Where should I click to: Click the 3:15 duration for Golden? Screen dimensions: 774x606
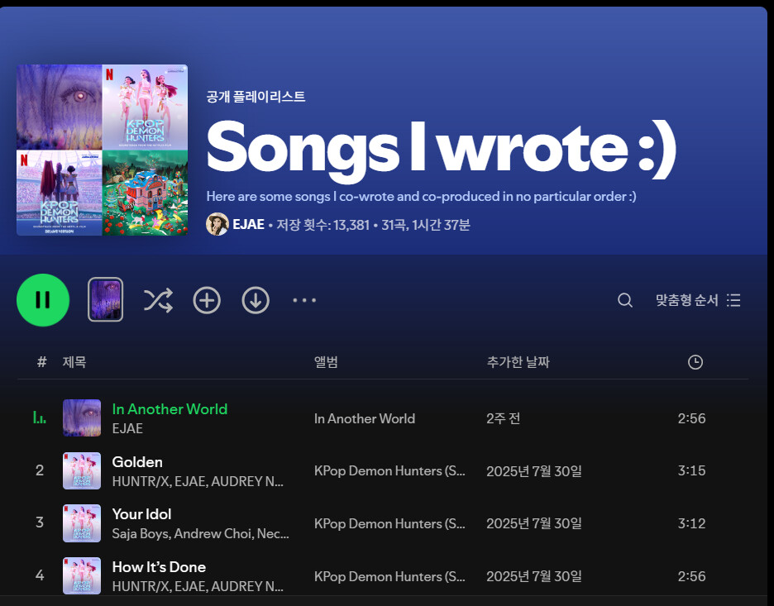691,470
